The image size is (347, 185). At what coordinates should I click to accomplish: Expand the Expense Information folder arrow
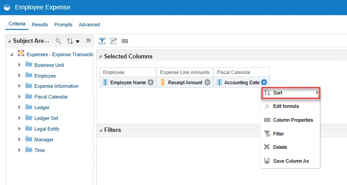tap(20, 86)
